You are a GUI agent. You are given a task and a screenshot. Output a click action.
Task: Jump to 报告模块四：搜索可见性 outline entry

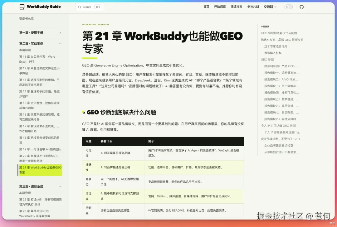click(281, 93)
